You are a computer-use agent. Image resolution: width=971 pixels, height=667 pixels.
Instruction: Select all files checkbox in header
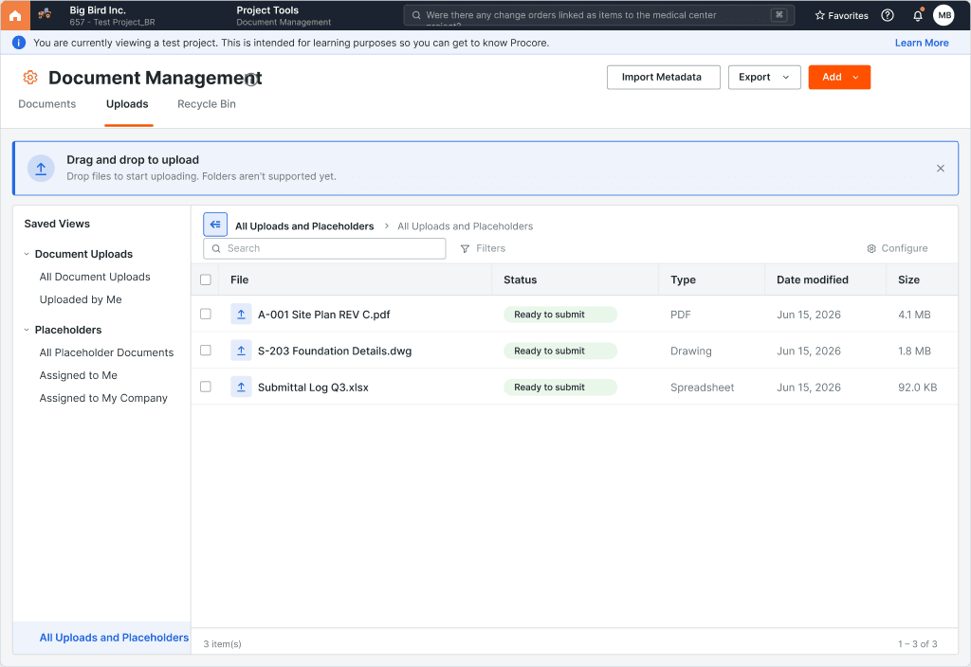(206, 279)
